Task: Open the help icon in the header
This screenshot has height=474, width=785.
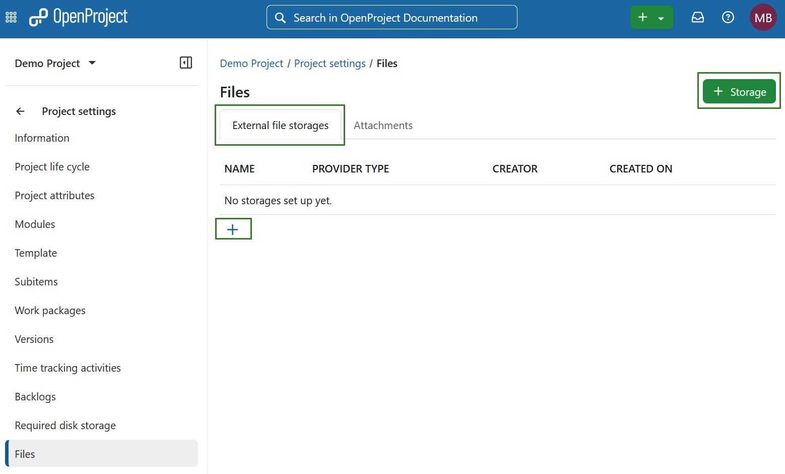Action: [728, 17]
